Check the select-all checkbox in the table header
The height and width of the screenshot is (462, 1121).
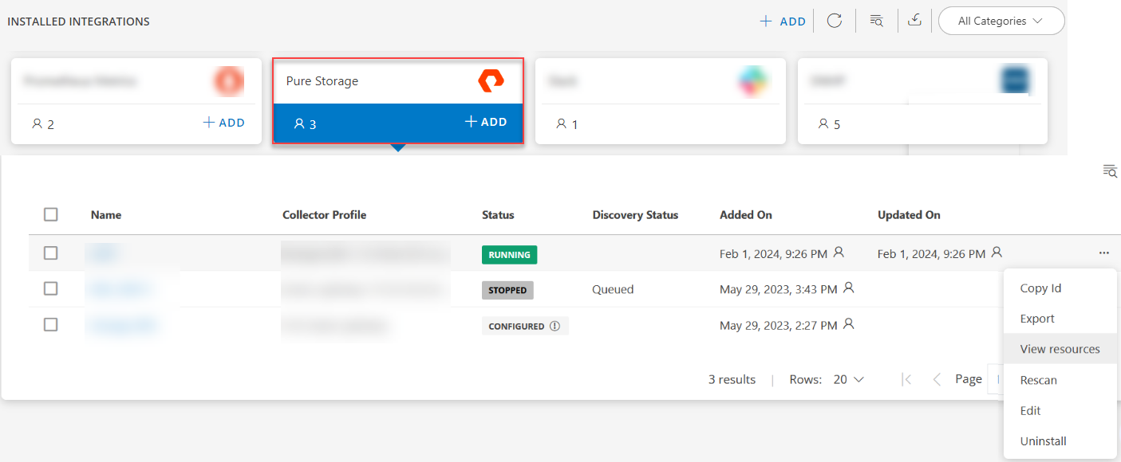click(x=51, y=214)
